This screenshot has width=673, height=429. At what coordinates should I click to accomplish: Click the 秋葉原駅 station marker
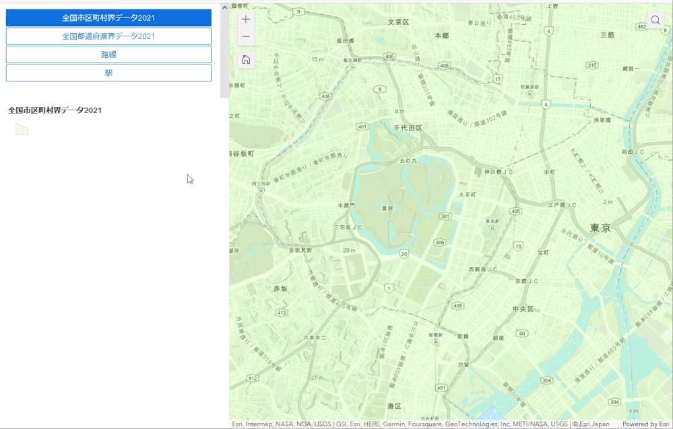coord(530,93)
